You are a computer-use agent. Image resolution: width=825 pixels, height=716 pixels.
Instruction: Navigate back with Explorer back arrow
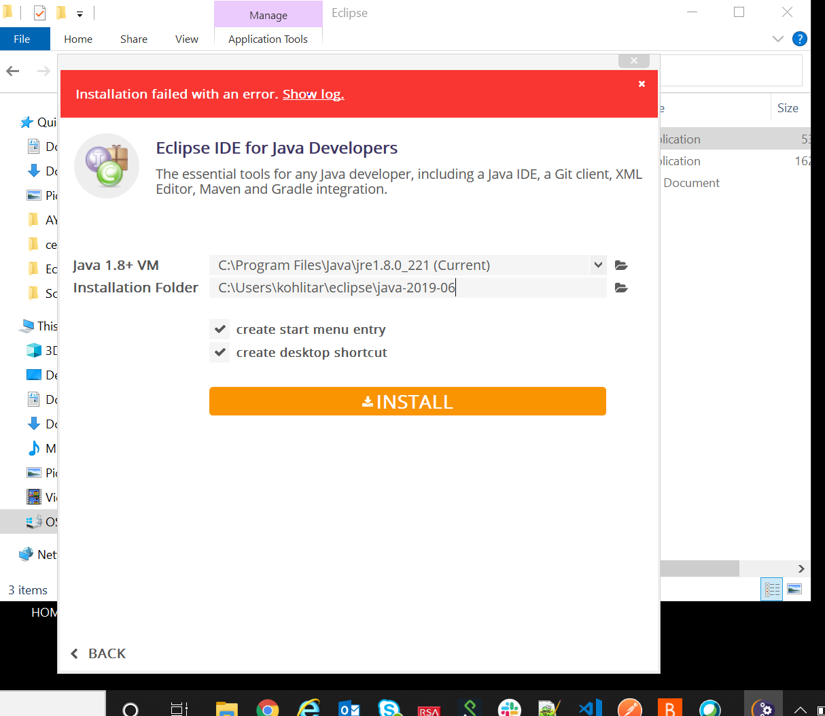13,71
